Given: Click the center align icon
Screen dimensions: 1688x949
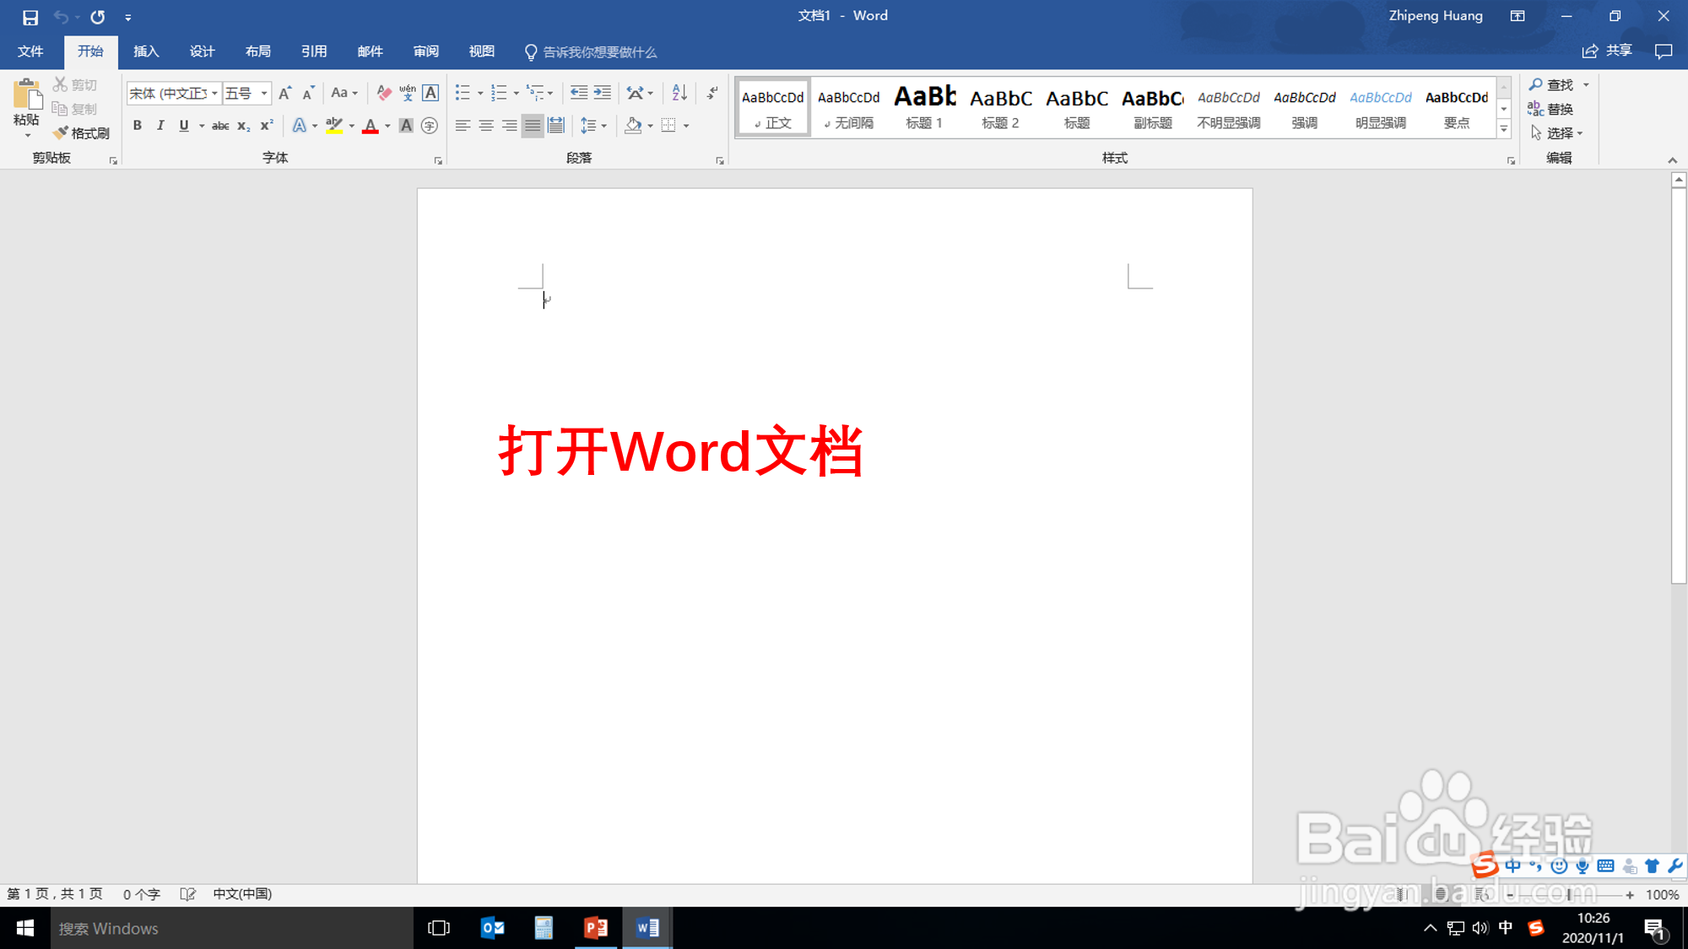Looking at the screenshot, I should pos(486,126).
